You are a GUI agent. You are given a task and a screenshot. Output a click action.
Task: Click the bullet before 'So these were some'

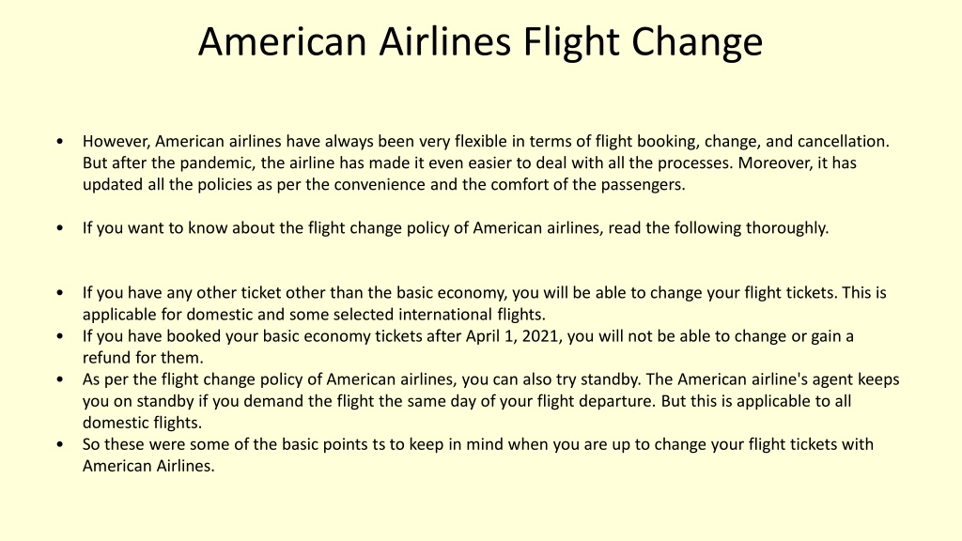(59, 444)
